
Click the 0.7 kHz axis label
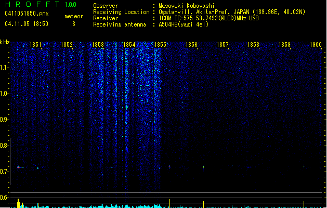coord(4,172)
